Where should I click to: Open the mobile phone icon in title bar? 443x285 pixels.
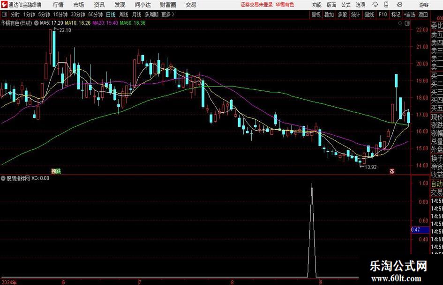pyautogui.click(x=386, y=5)
